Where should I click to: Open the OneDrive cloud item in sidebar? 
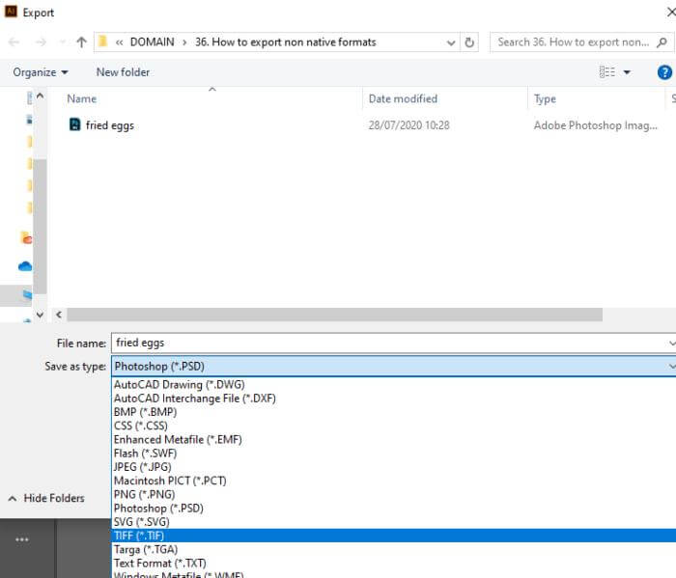point(25,266)
